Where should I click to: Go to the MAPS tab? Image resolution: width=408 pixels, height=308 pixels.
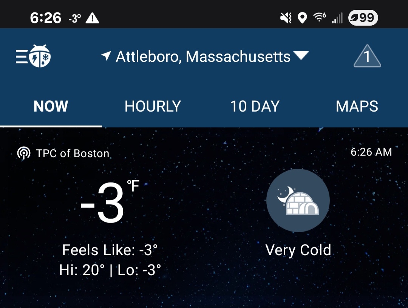(x=357, y=107)
